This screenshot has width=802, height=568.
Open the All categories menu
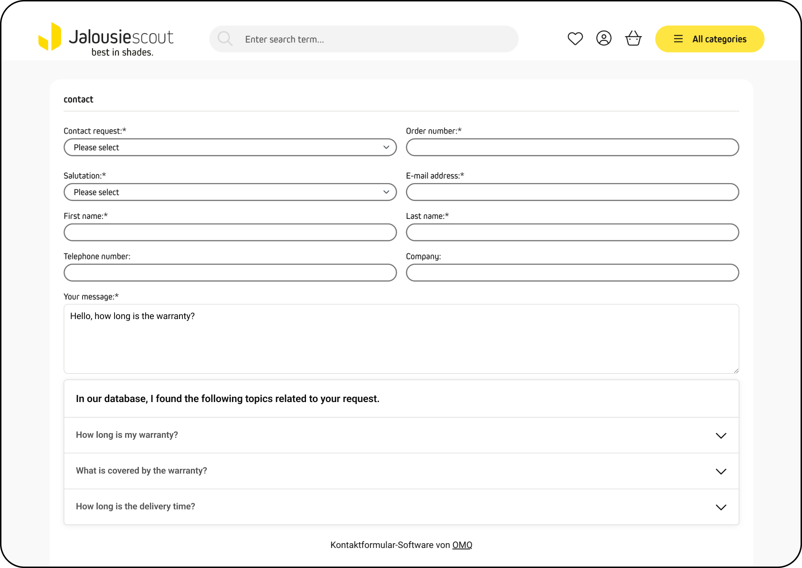click(x=709, y=39)
